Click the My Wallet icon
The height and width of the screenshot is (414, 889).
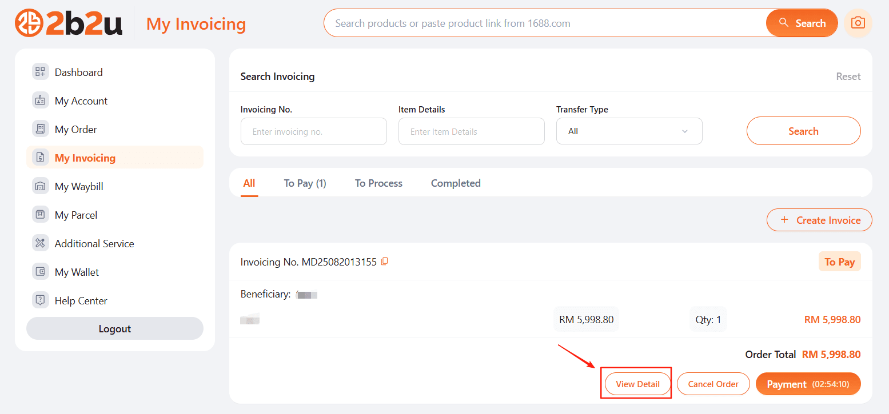click(41, 272)
